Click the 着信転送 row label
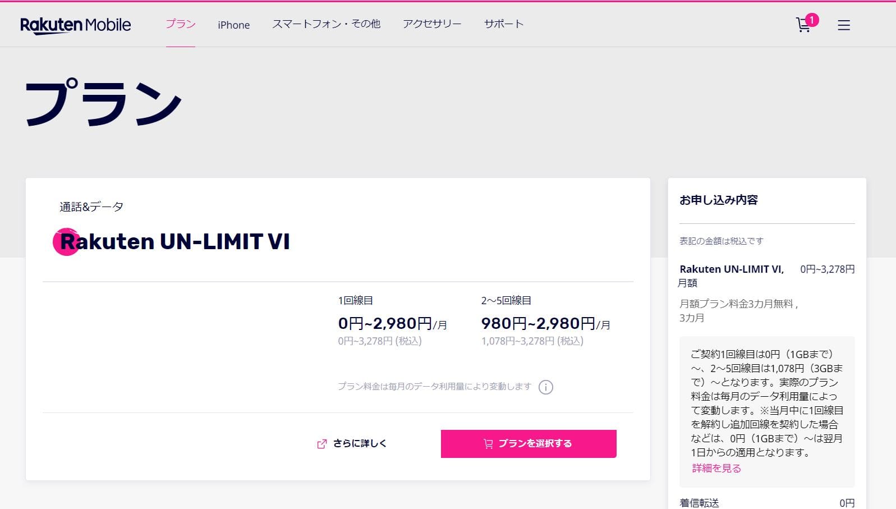 click(699, 503)
